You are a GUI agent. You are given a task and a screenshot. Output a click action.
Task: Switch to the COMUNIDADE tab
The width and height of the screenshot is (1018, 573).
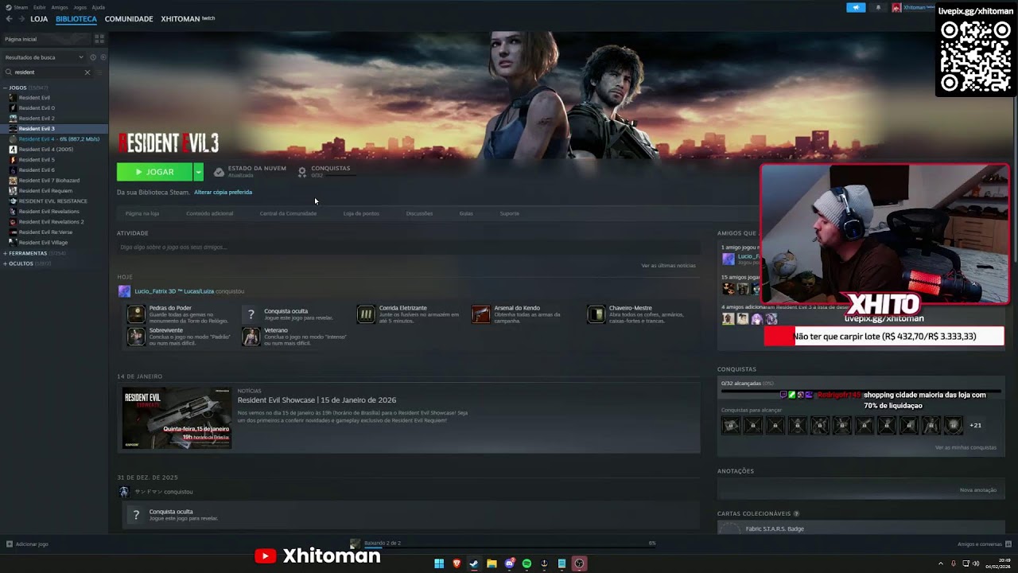129,19
